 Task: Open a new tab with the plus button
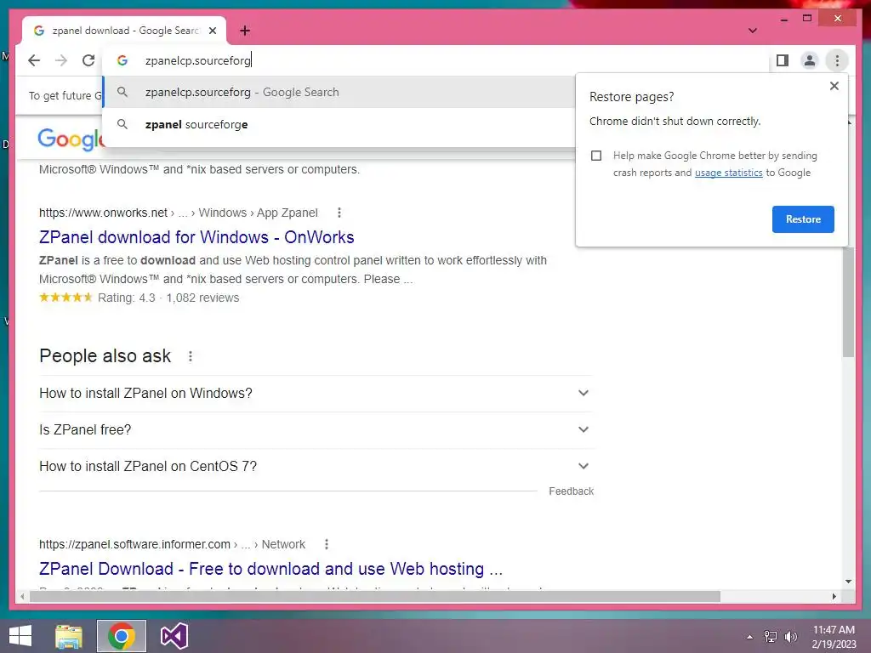click(245, 31)
